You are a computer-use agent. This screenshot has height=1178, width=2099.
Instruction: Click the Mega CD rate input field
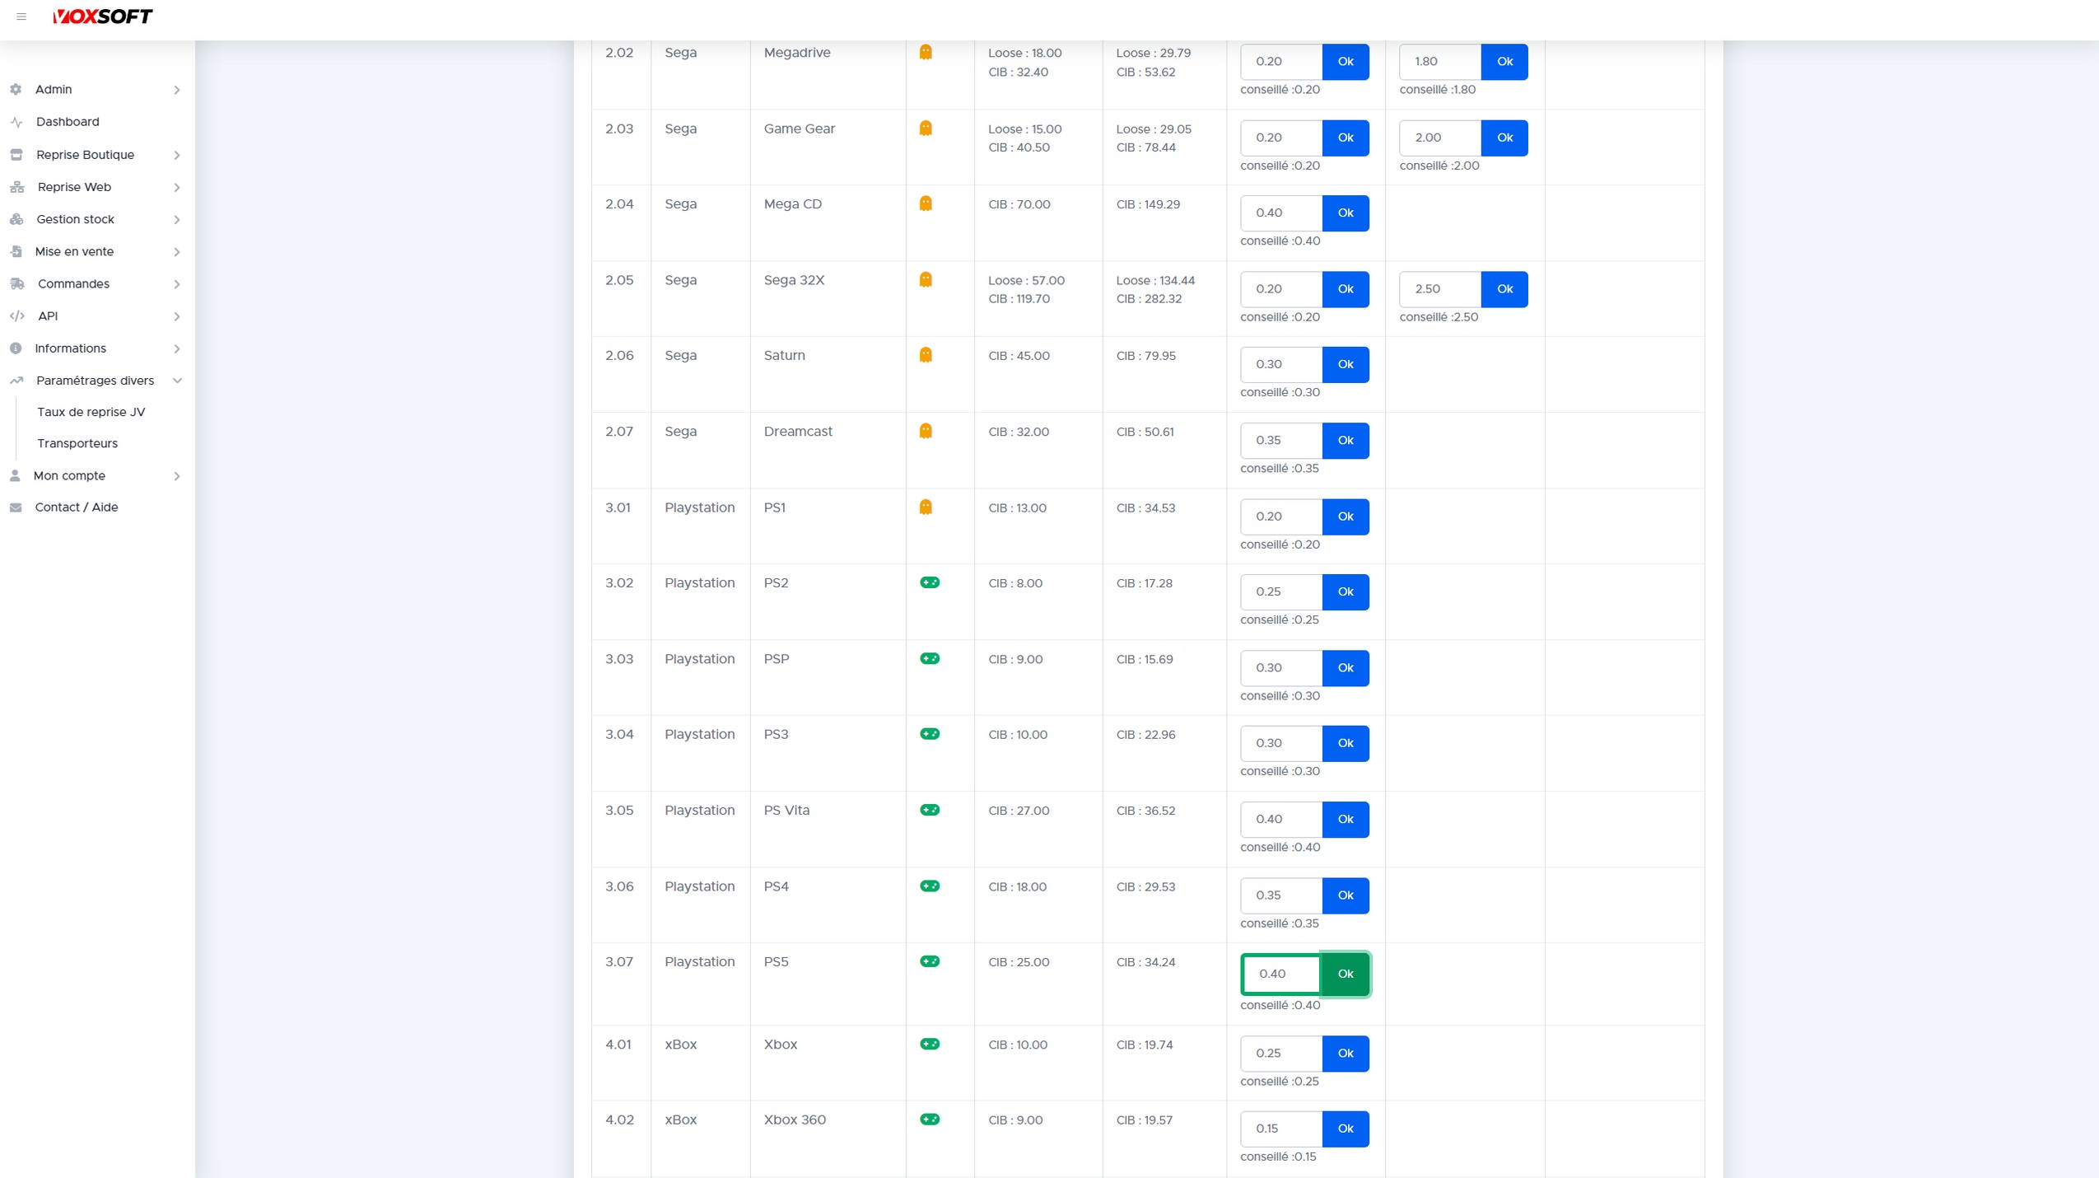[x=1280, y=213]
